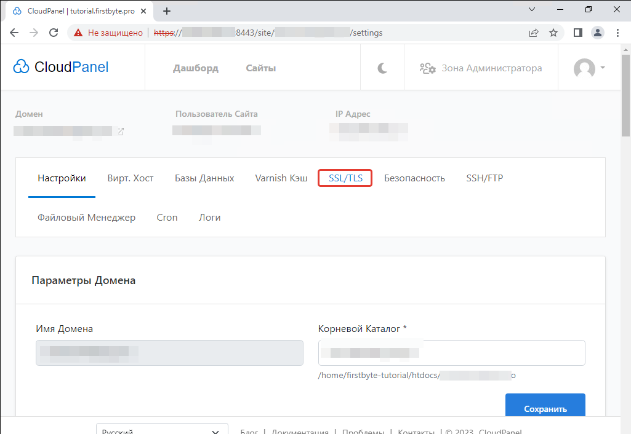
Task: Toggle dark mode with the moon icon
Action: tap(382, 68)
